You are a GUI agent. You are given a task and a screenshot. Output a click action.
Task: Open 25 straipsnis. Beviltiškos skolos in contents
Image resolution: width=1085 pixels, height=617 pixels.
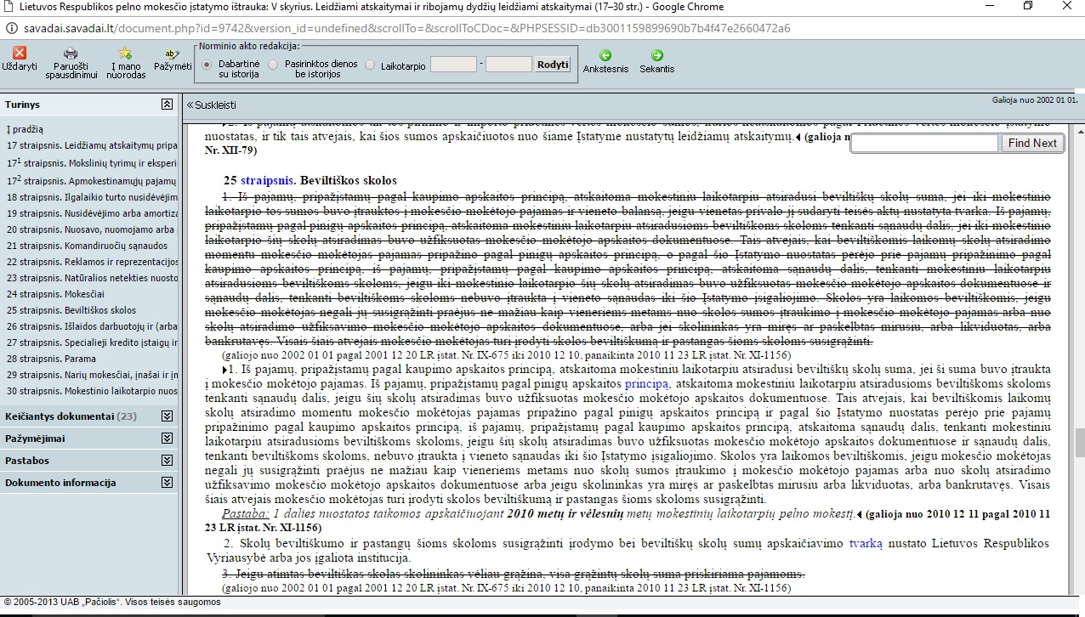coord(71,310)
